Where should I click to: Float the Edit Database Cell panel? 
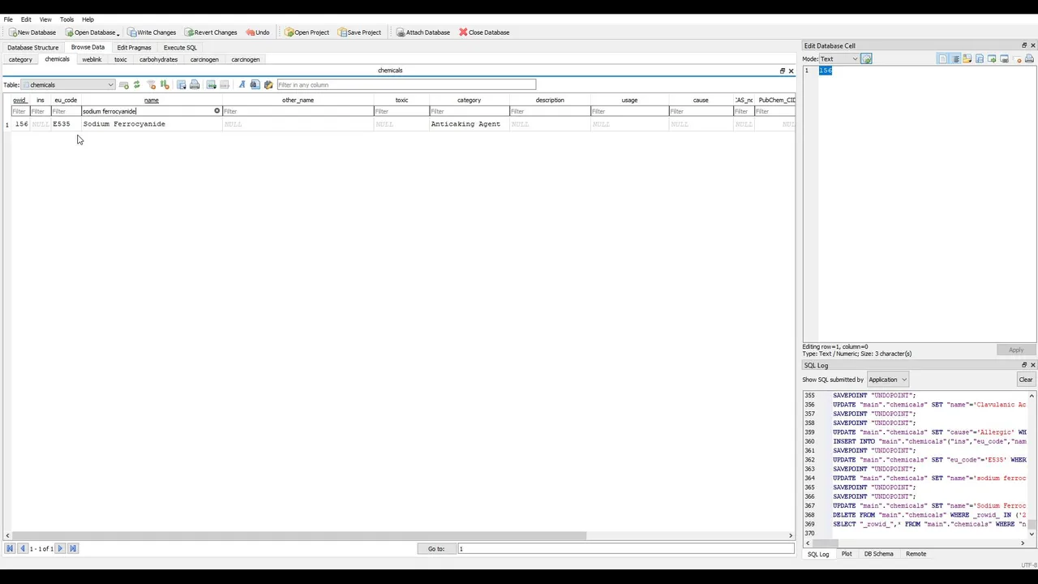coord(1023,45)
